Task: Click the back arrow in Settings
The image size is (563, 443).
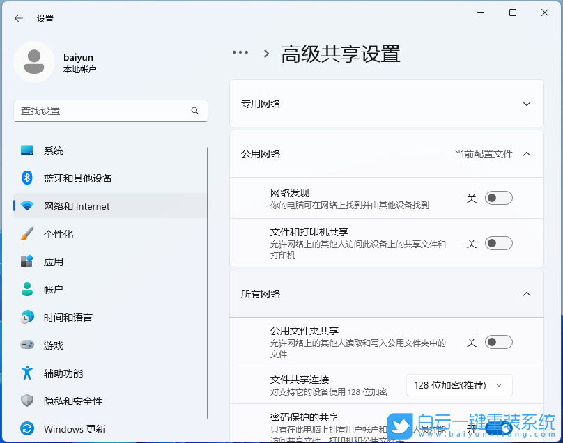Action: [x=19, y=18]
